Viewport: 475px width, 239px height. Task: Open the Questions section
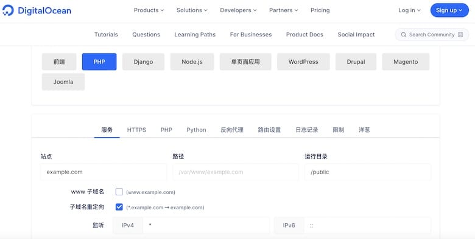pos(146,35)
